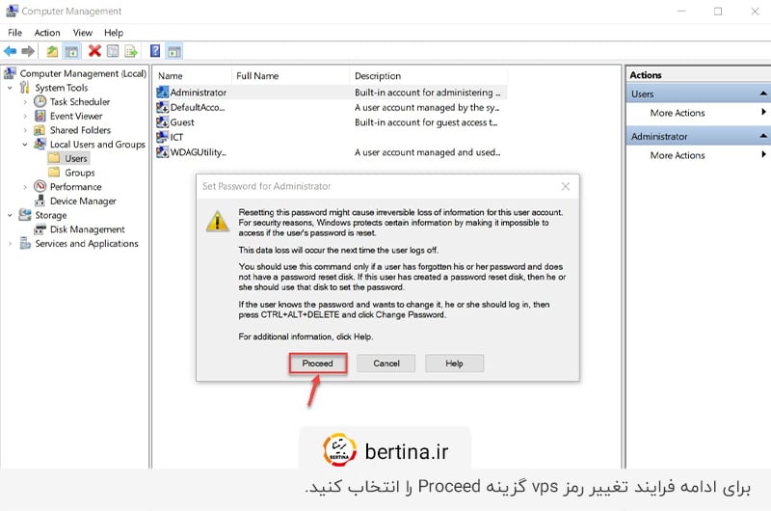
Task: Click the Up one level folder icon
Action: [x=52, y=51]
